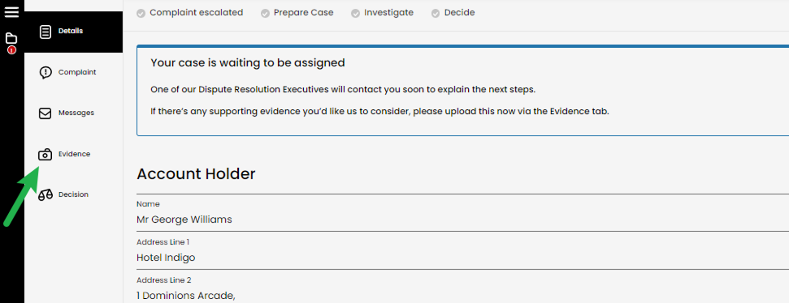Select the Evidence camera icon
This screenshot has width=789, height=303.
click(x=46, y=155)
